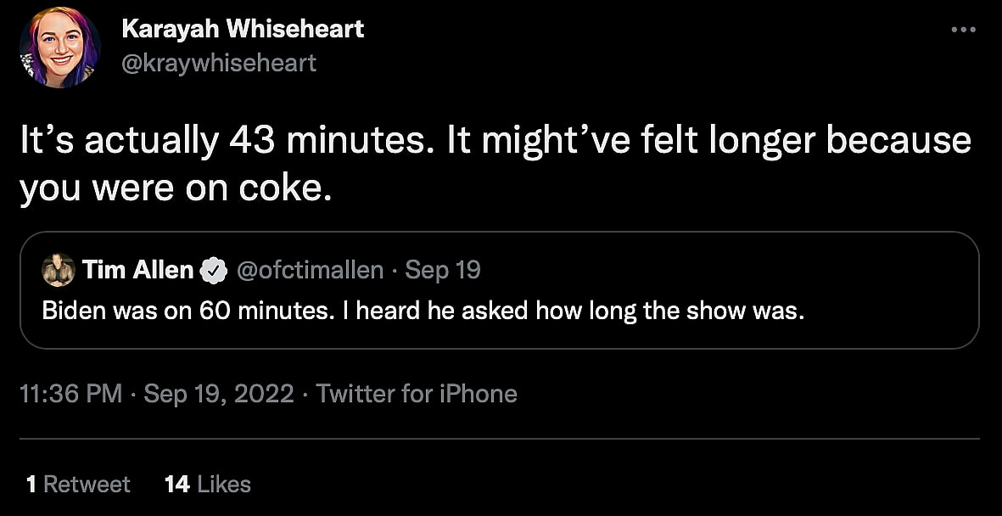View the 1 Retweet list

(x=78, y=485)
